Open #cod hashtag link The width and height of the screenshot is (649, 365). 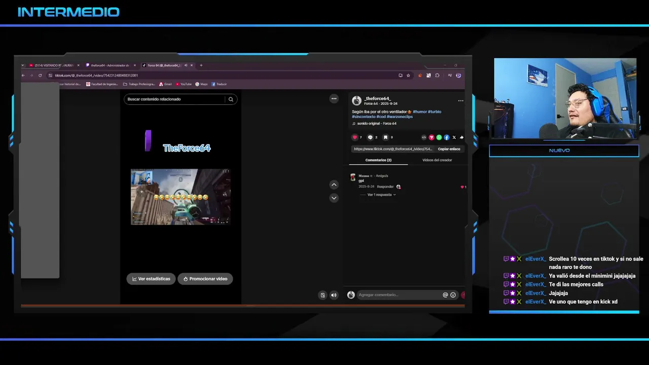(381, 117)
